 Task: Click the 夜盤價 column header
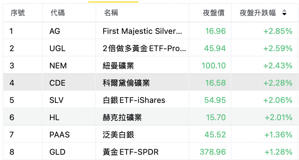(x=213, y=13)
